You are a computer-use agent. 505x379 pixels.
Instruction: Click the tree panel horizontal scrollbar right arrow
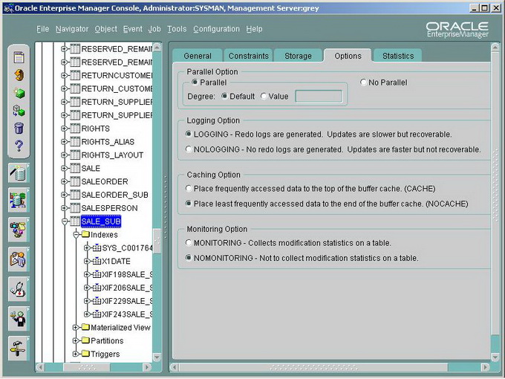(x=146, y=367)
